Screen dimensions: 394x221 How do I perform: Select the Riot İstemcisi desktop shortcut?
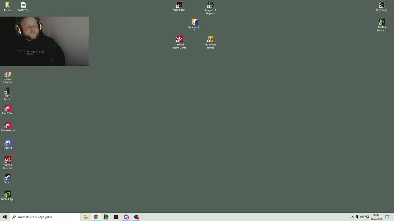click(x=8, y=127)
